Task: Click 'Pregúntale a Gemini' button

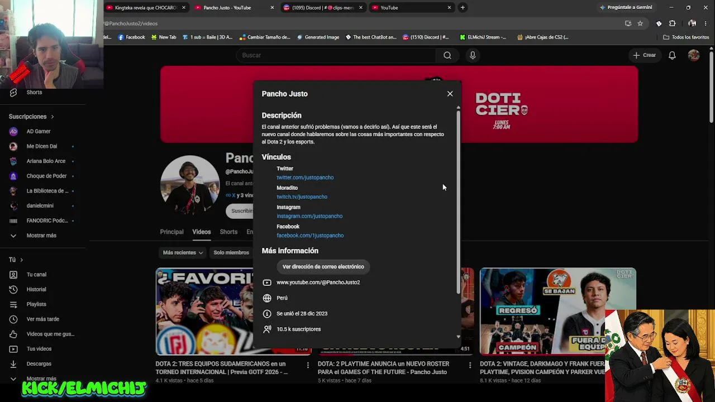Action: [625, 8]
